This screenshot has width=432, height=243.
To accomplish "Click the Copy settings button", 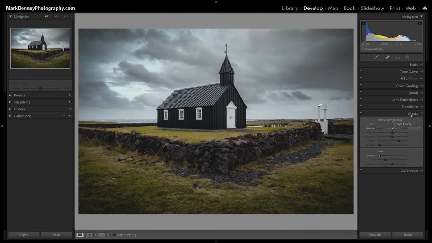I will [24, 235].
